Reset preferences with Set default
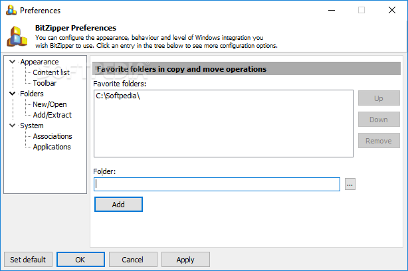The image size is (408, 271). [x=28, y=260]
